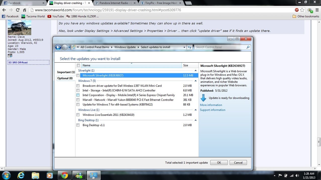The width and height of the screenshot is (321, 180).
Task: Open Windows Explorer from the taskbar
Action: tap(35, 175)
